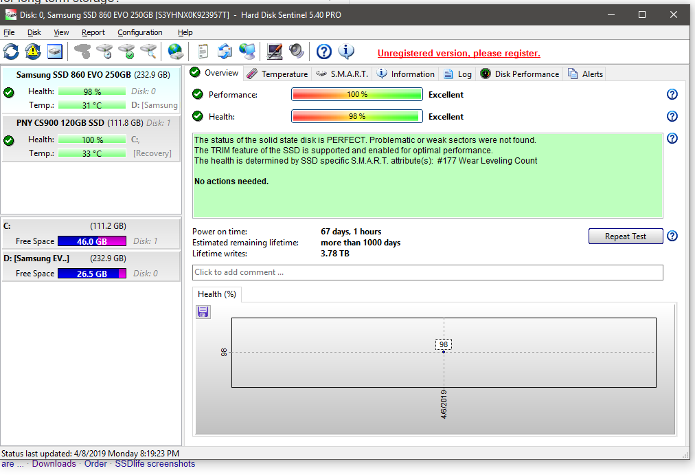Click the Samsung SSD 98 % health bar
Viewport: 695px width, 475px height.
click(x=92, y=91)
